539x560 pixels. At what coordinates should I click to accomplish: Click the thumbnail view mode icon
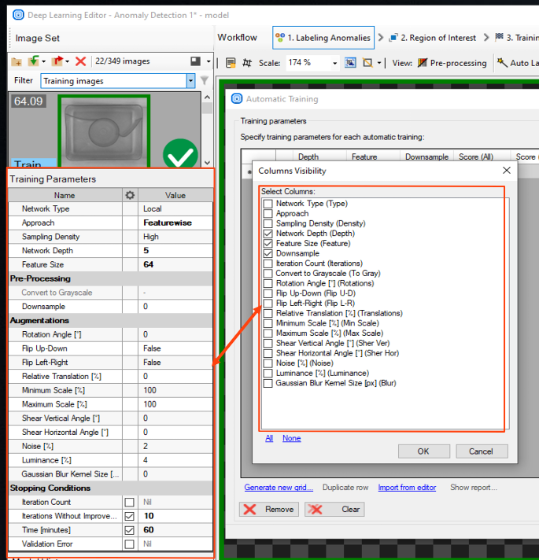point(195,61)
